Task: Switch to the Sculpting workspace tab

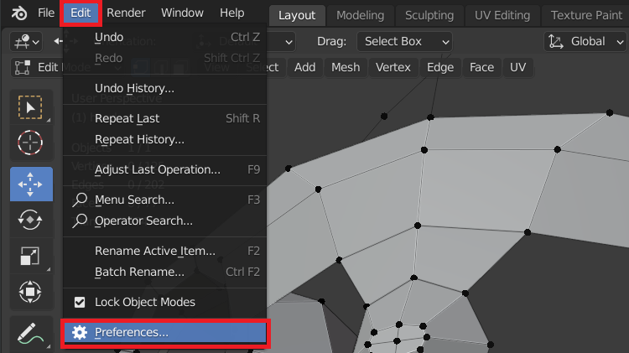Action: pos(429,16)
